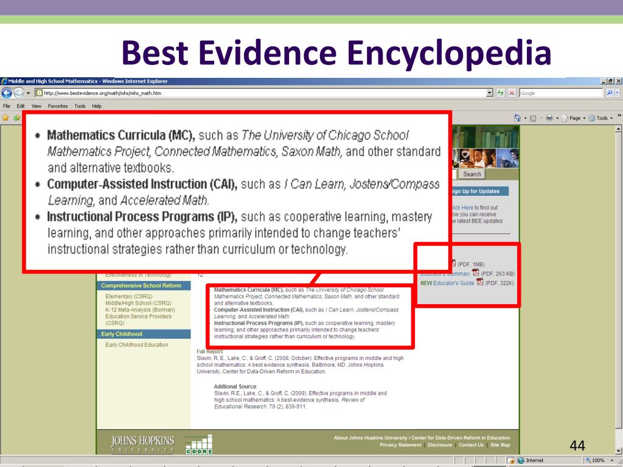Click the browser Back arrow button
The image size is (623, 467).
[7, 93]
